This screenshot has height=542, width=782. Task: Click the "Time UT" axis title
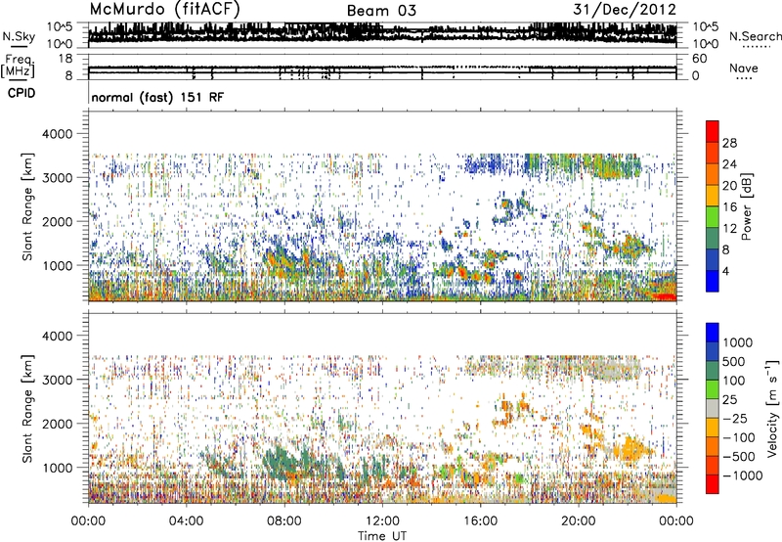[x=382, y=536]
